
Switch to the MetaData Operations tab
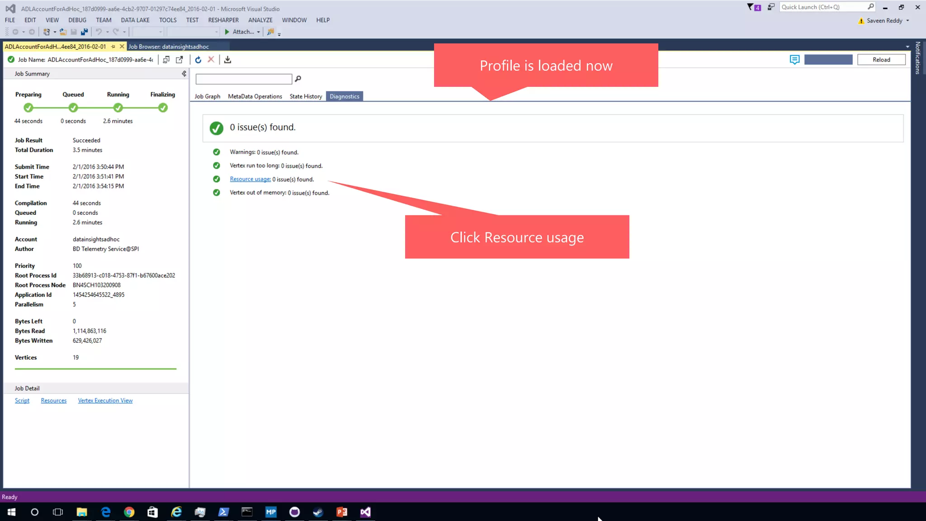255,96
